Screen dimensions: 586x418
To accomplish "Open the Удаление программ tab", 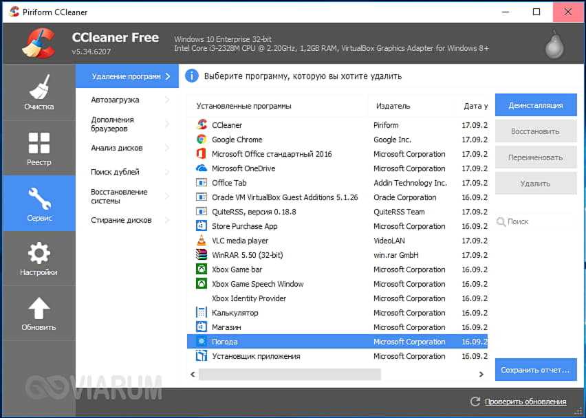I will pyautogui.click(x=127, y=76).
